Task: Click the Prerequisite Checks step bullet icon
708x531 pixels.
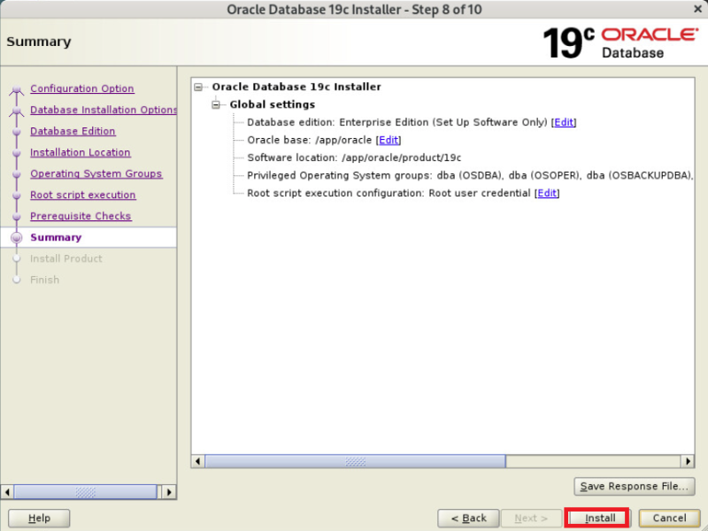Action: click(x=17, y=217)
